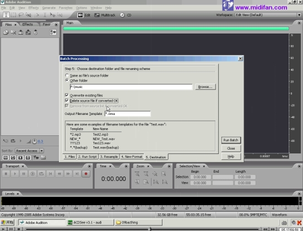Open the Generate menu
The image size is (303, 231).
pyautogui.click(x=49, y=8)
